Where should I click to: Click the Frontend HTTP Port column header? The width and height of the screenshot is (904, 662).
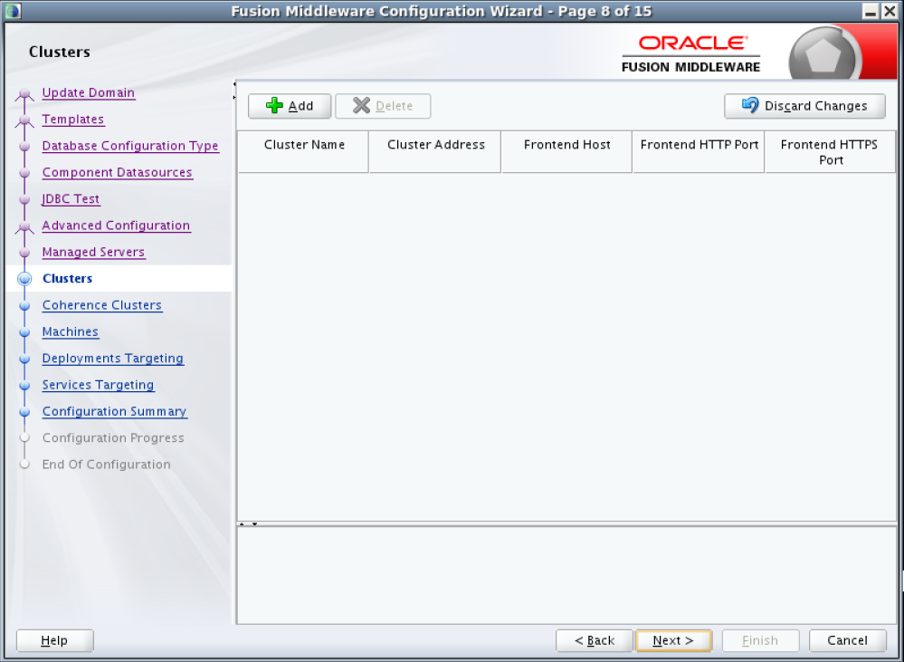[699, 152]
